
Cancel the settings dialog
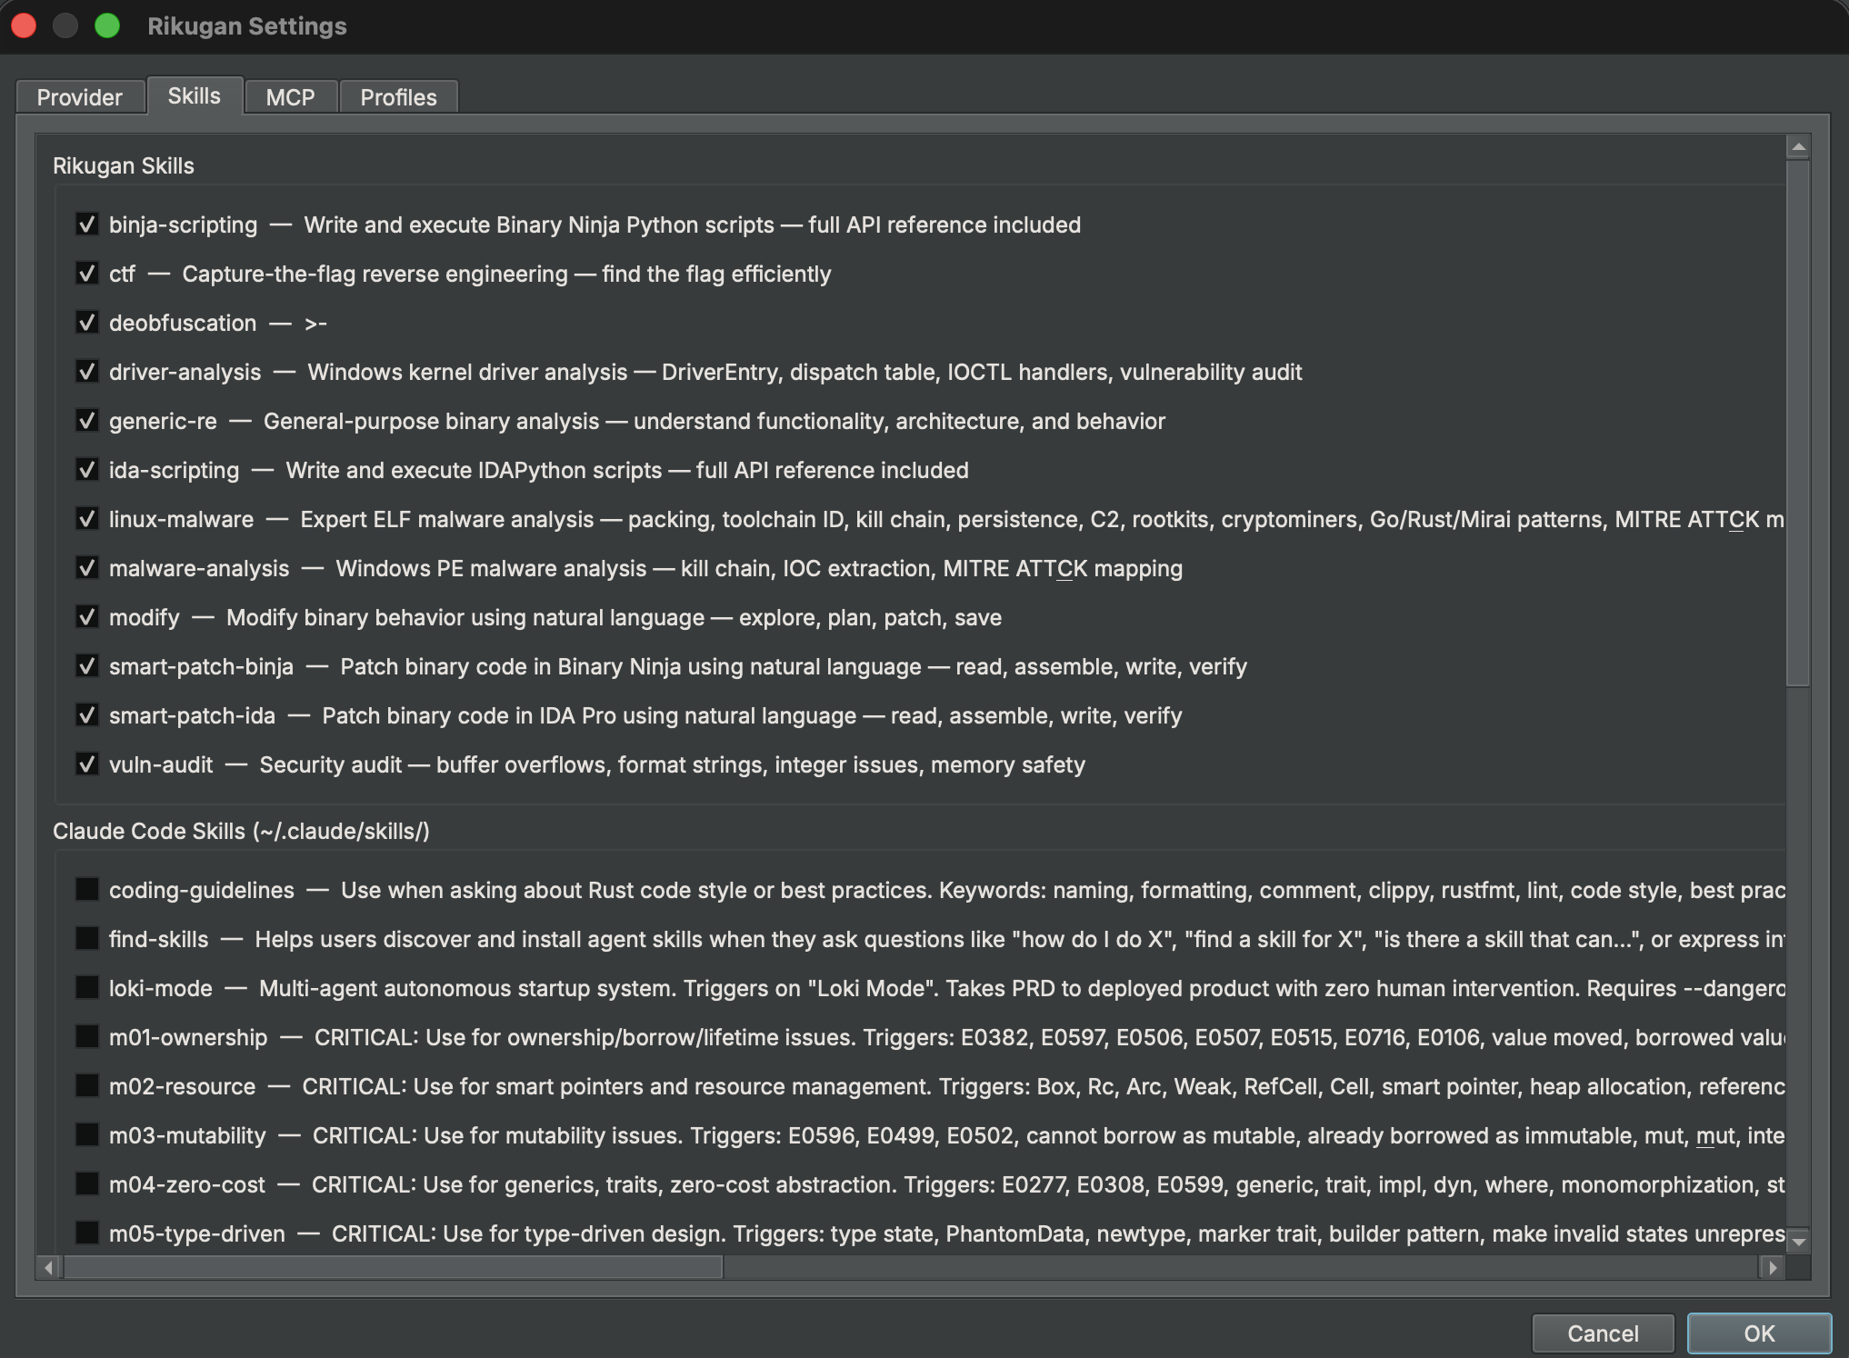tap(1603, 1333)
